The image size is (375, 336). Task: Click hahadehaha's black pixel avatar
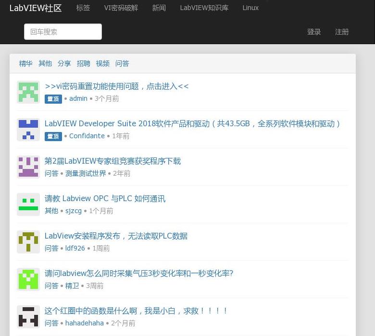[28, 317]
